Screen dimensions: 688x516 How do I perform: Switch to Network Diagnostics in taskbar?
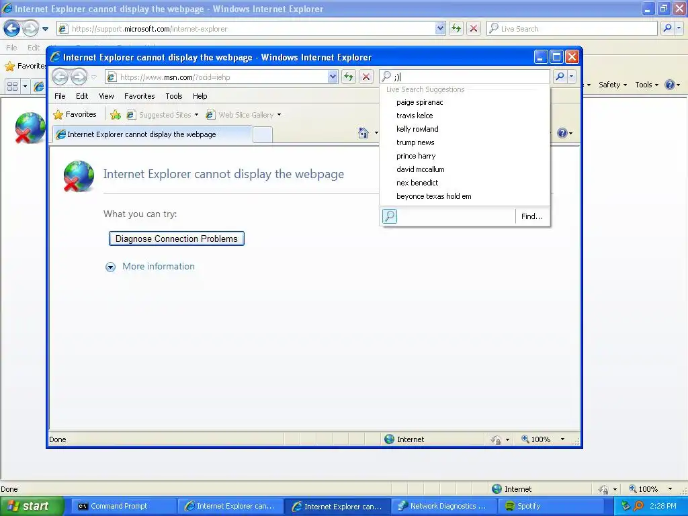[444, 507]
